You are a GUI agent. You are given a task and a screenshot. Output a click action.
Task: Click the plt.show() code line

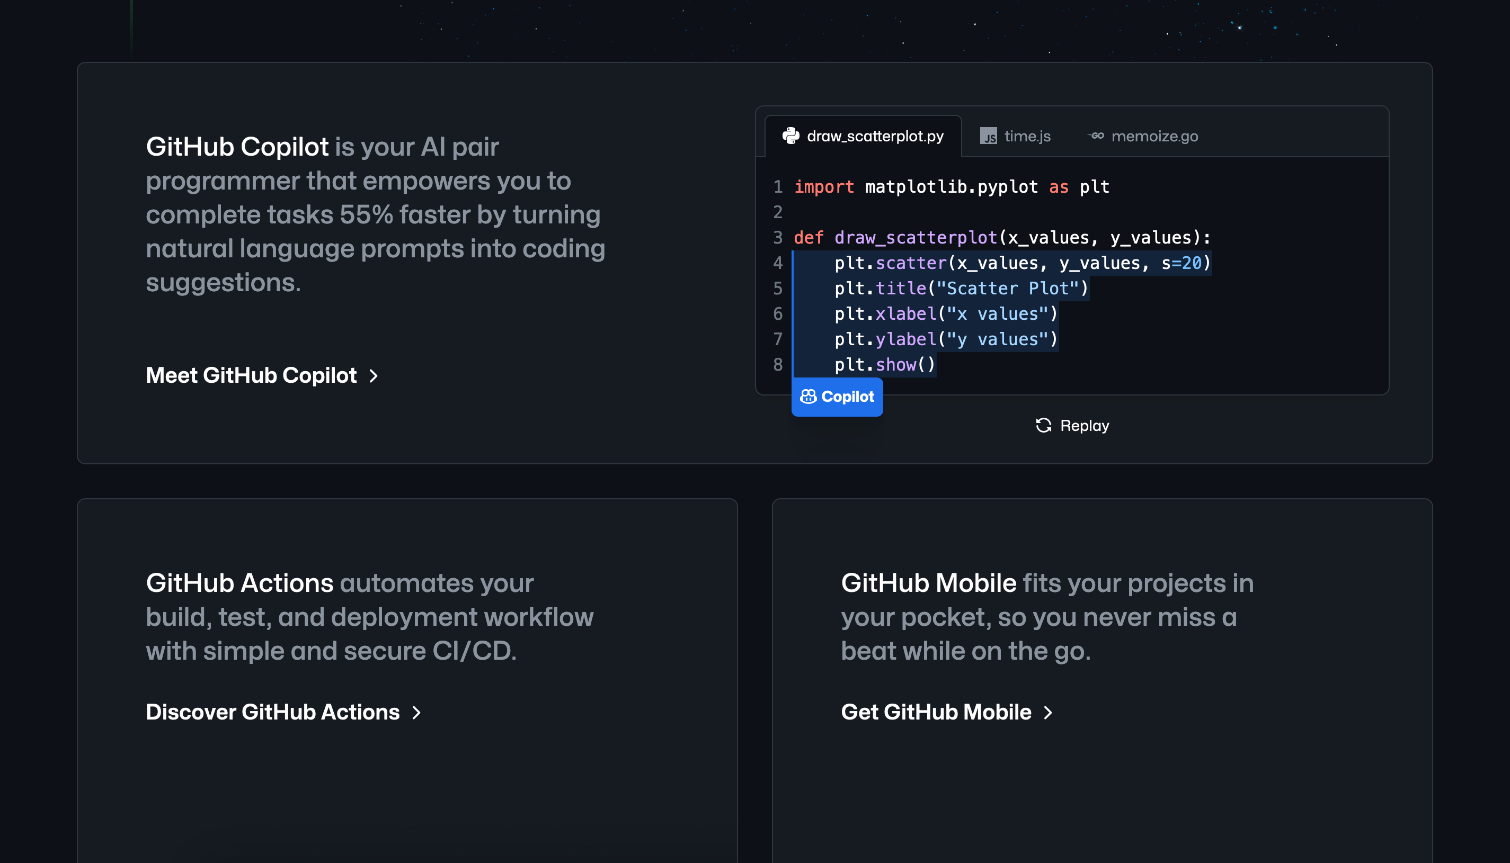(884, 364)
